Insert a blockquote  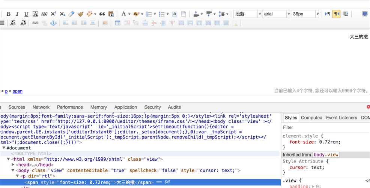tap(102, 14)
